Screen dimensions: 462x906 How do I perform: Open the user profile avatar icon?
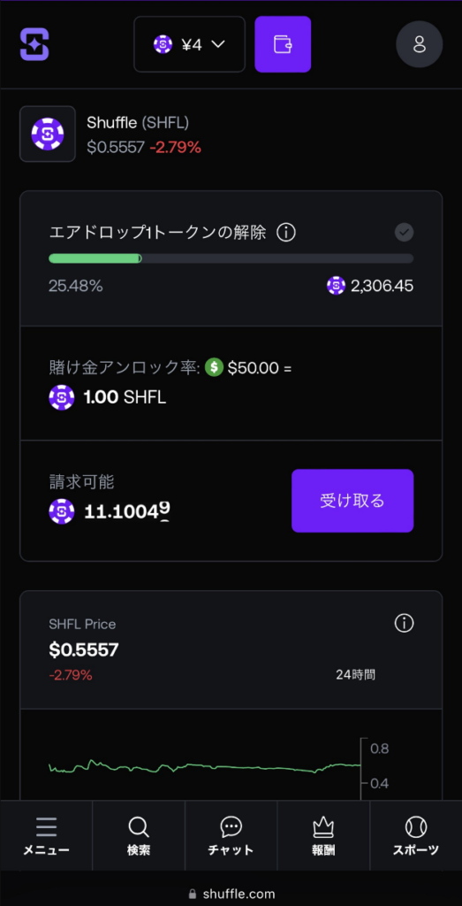pyautogui.click(x=420, y=44)
